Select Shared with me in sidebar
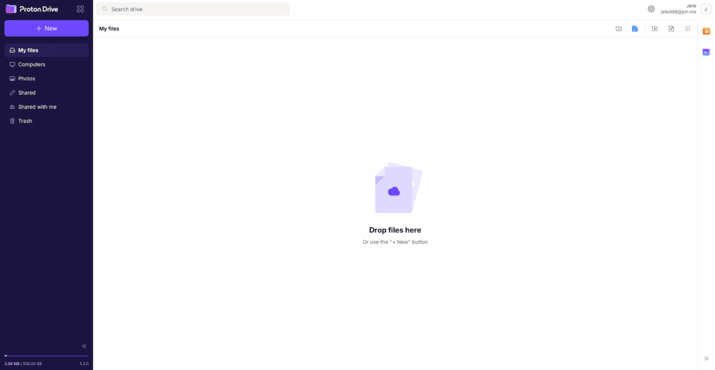715x370 pixels. coord(37,107)
